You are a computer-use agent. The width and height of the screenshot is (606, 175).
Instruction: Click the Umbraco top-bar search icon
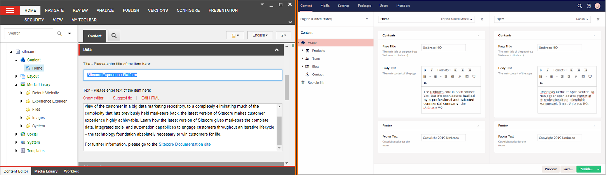pos(580,6)
